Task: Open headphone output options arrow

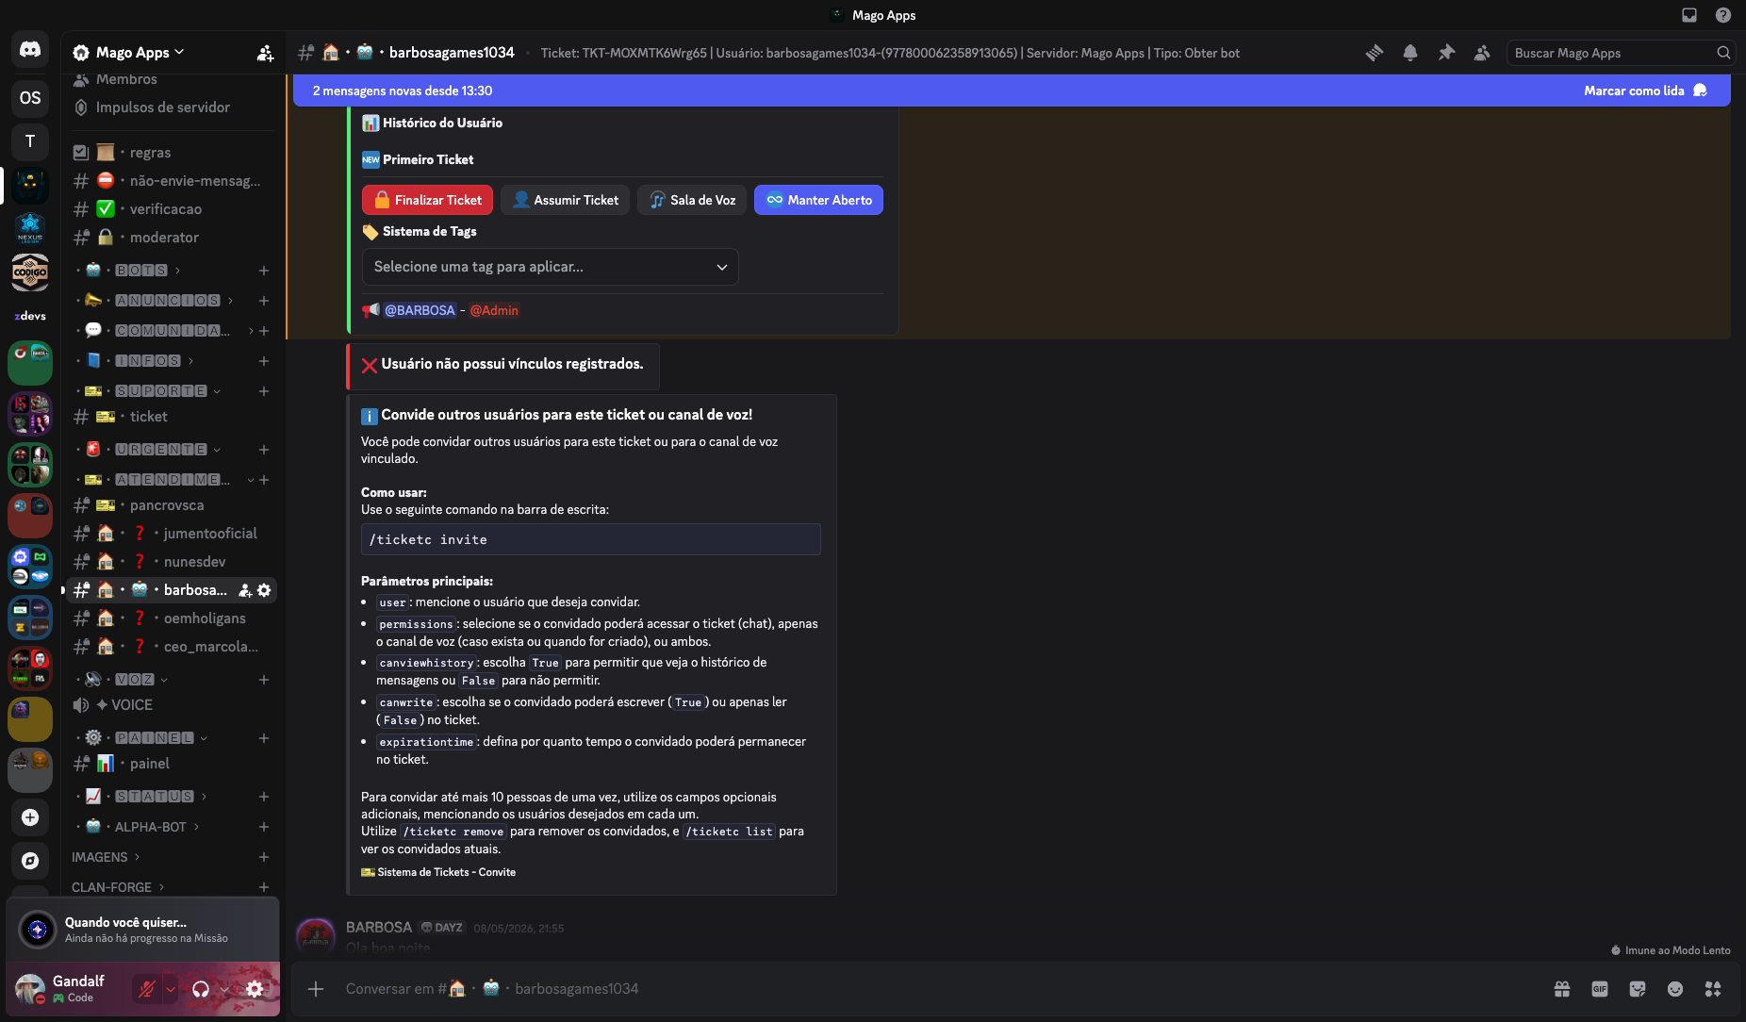Action: 224,989
